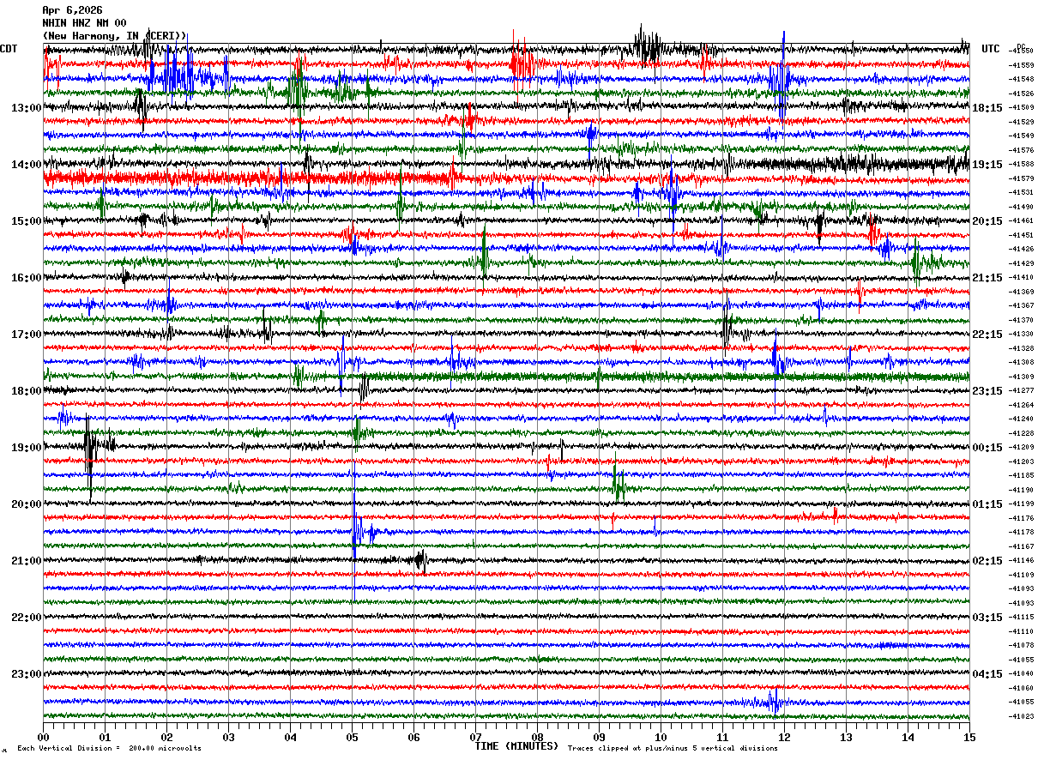The image size is (1038, 760).
Task: Click the "18:00" CDT time label
Action: (27, 391)
